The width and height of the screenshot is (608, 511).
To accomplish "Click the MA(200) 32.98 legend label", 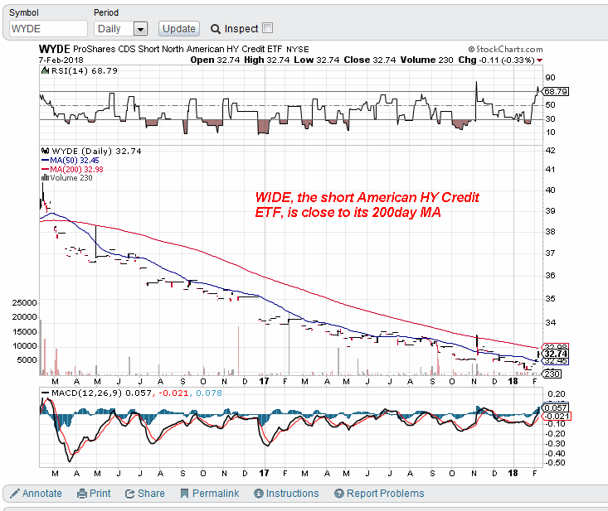I will point(76,169).
